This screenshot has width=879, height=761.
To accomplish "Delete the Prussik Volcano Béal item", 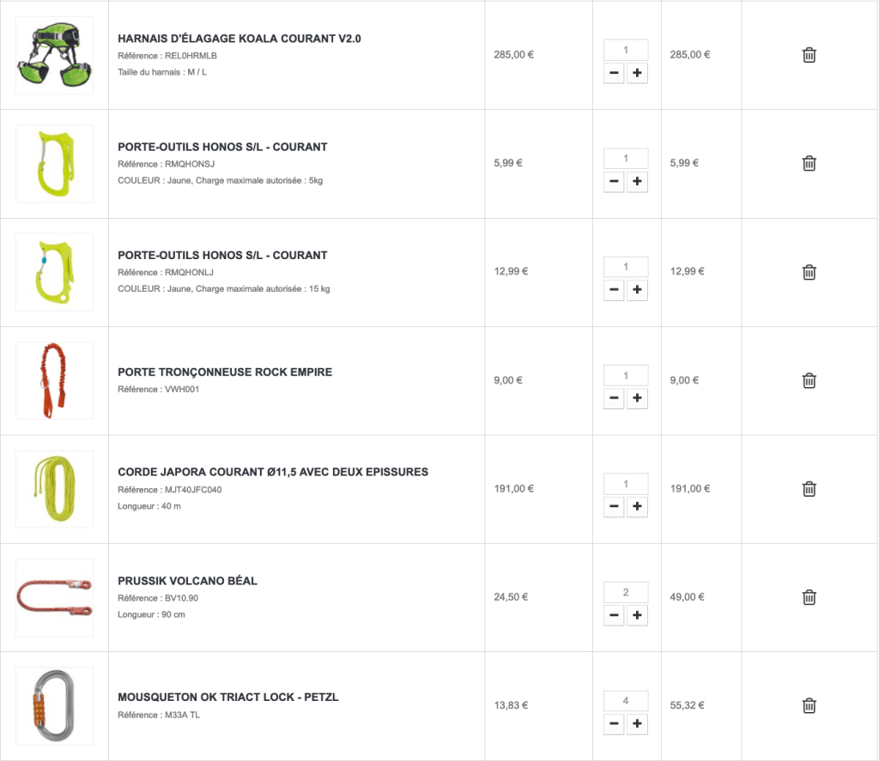I will coord(809,597).
